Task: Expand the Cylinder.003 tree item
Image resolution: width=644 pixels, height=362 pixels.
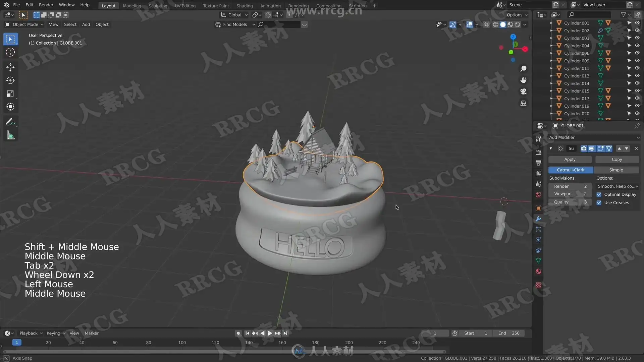Action: pyautogui.click(x=551, y=38)
